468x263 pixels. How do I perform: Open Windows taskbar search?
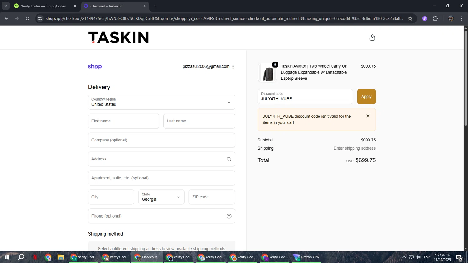point(21,257)
